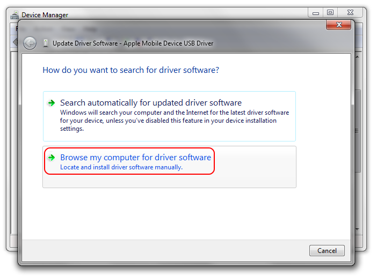Click the Device Manager window title text
The height and width of the screenshot is (276, 377).
(x=45, y=15)
